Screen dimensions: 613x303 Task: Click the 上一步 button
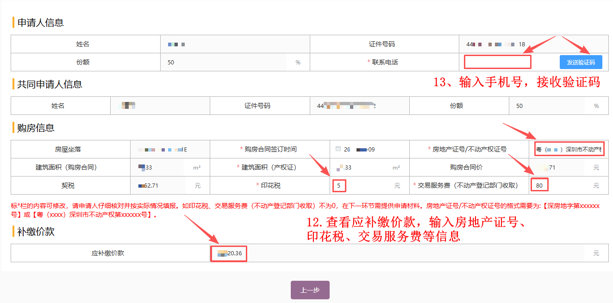click(310, 290)
